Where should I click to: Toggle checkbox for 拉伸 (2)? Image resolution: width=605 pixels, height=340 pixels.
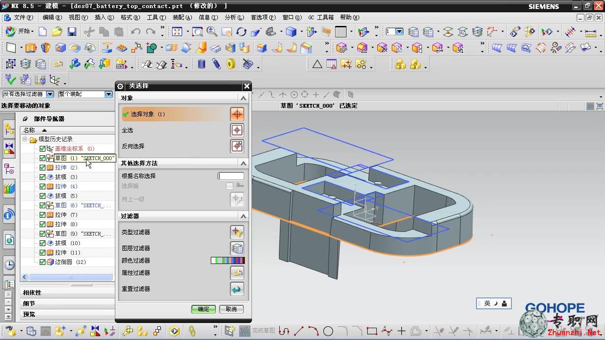click(43, 168)
